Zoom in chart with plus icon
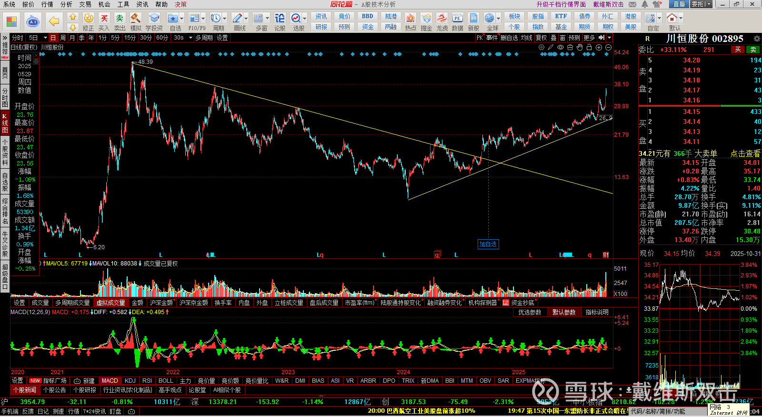 tap(599, 47)
